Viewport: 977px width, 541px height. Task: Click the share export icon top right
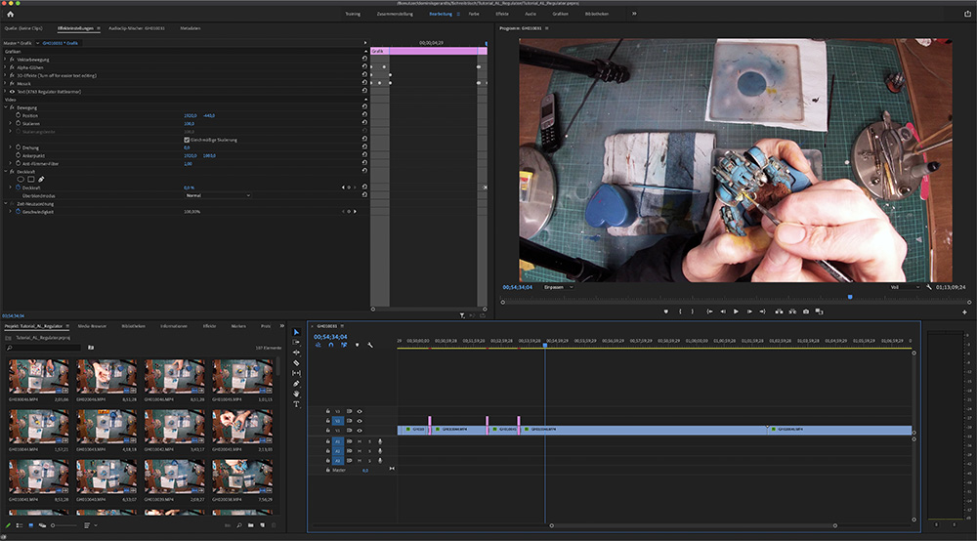tap(967, 14)
